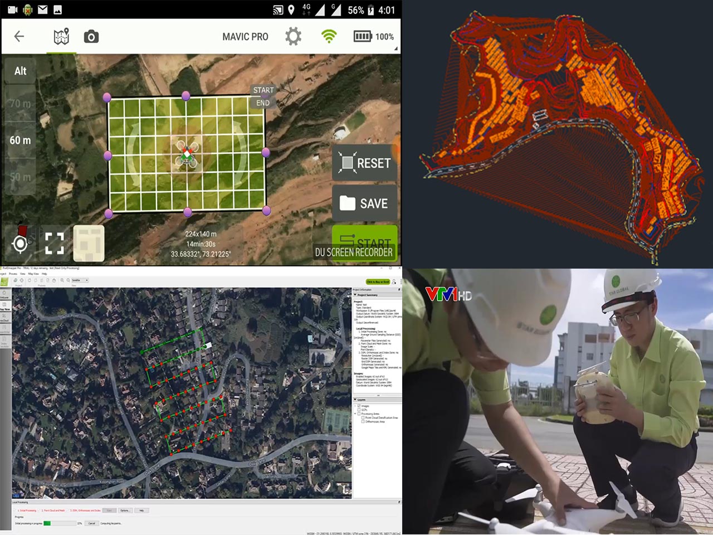Viewport: 713px width, 535px height.
Task: Open the settings gear next to MAVIC PRO
Action: tap(293, 37)
